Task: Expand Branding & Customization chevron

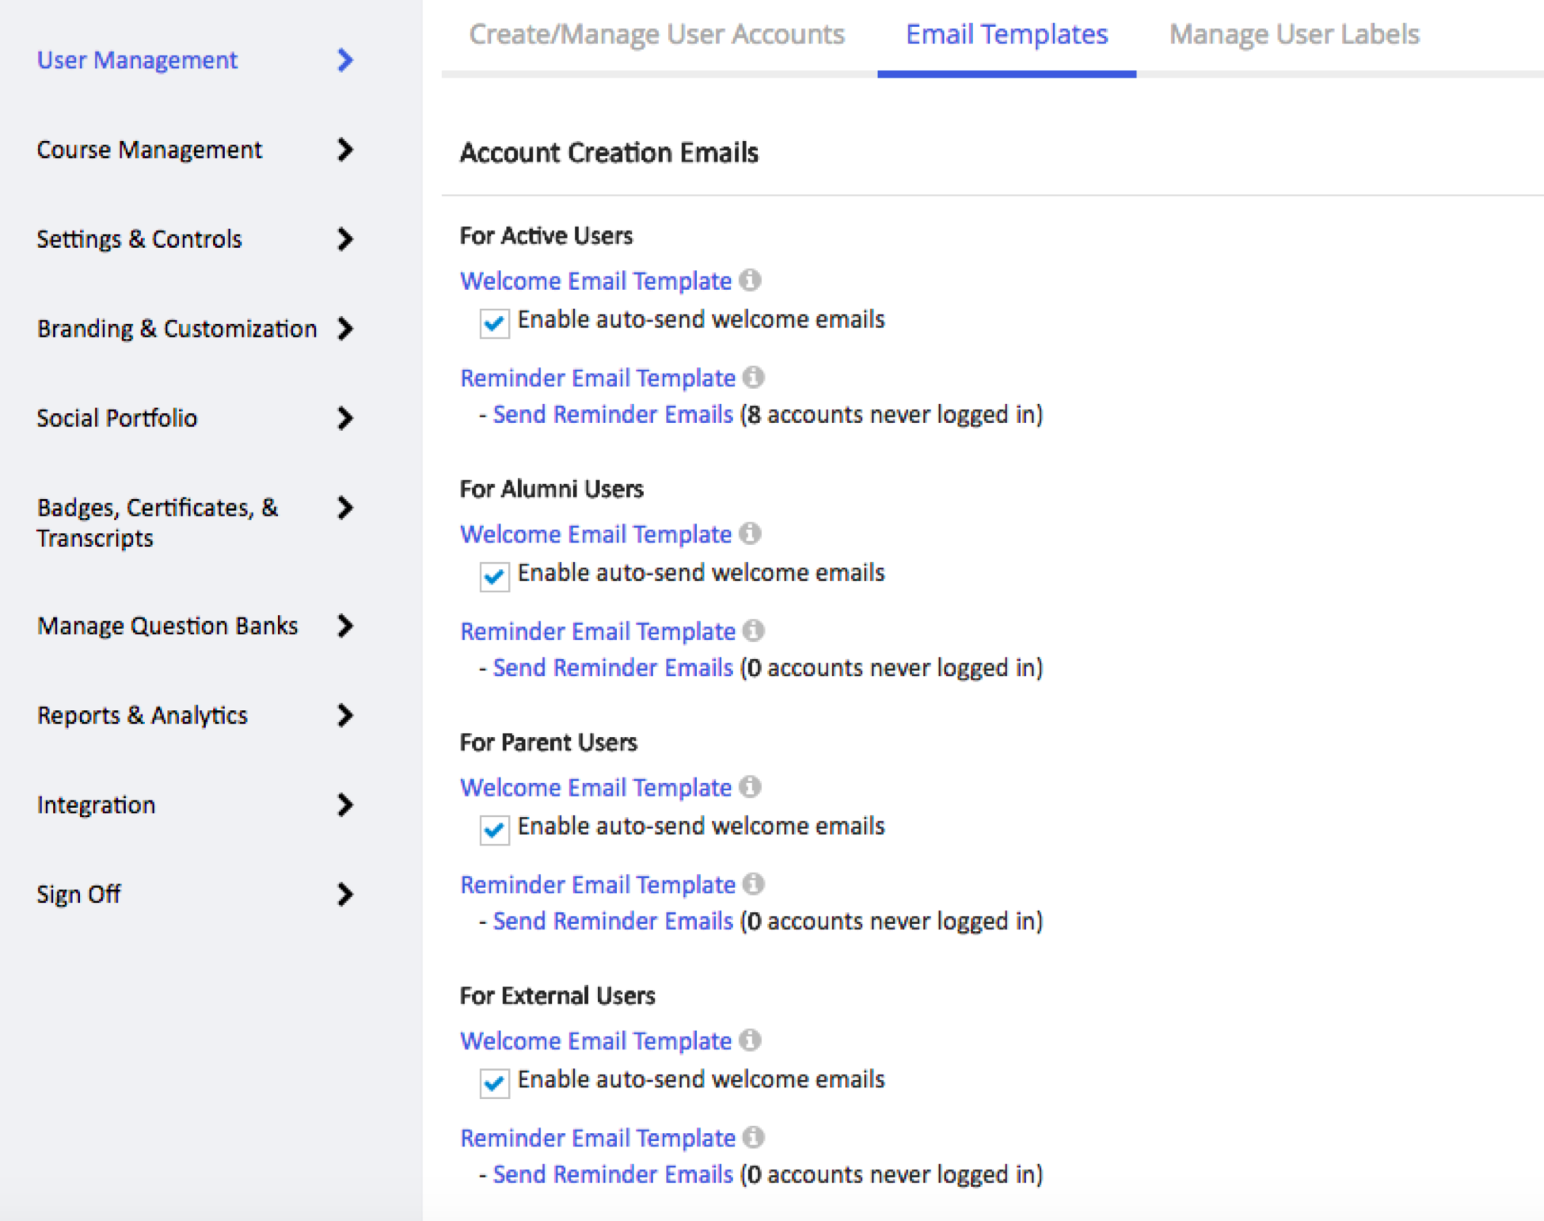Action: point(344,329)
